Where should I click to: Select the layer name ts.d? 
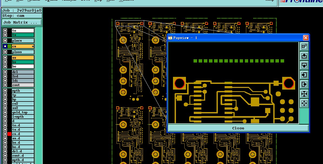click(23, 130)
